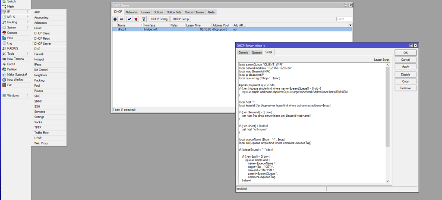
Task: Expand the Routing submenu arrow
Action: [x=28, y=22]
